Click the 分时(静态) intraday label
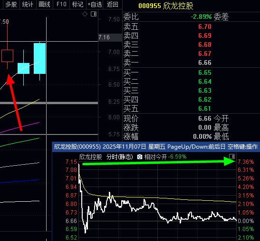 coord(120,157)
